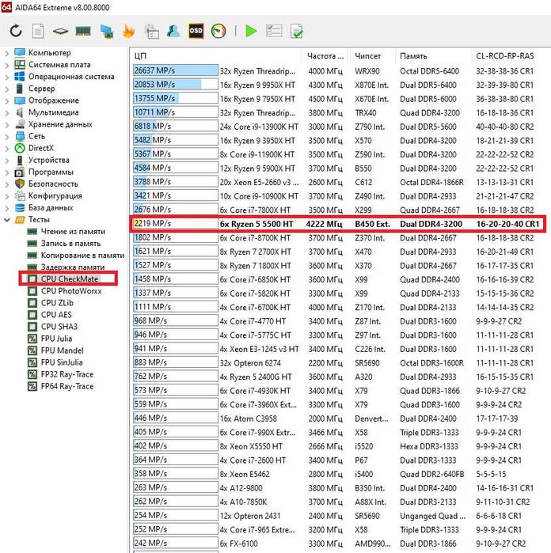
Task: Expand the Компьютер tree node
Action: click(6, 53)
